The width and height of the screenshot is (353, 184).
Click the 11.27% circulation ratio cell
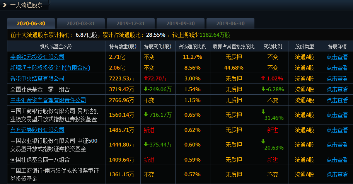pyautogui.click(x=193, y=57)
